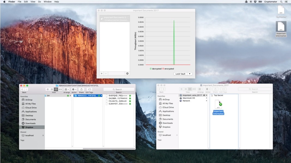Open the Go menu
Screen dimensions: 291x163
40,2
